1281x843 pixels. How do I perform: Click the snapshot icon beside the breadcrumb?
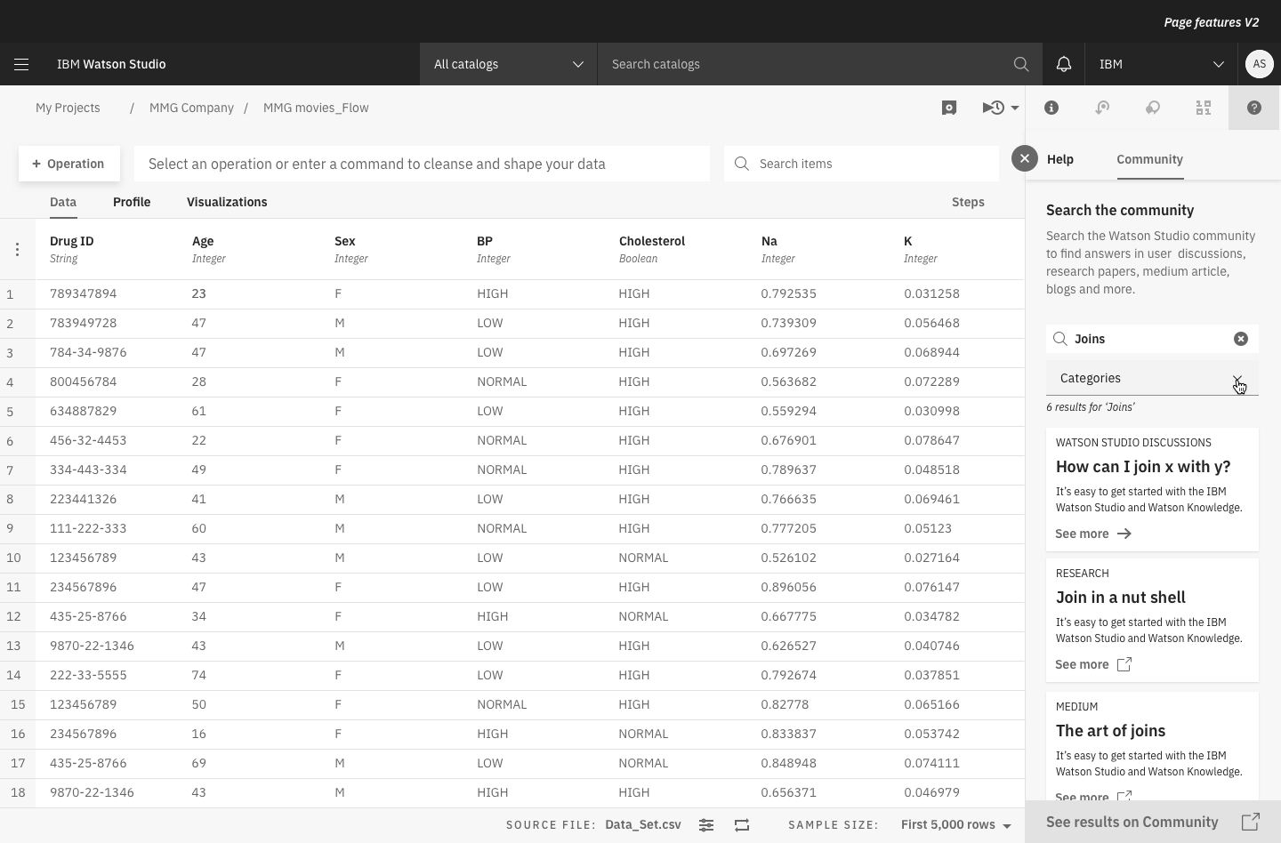point(949,108)
